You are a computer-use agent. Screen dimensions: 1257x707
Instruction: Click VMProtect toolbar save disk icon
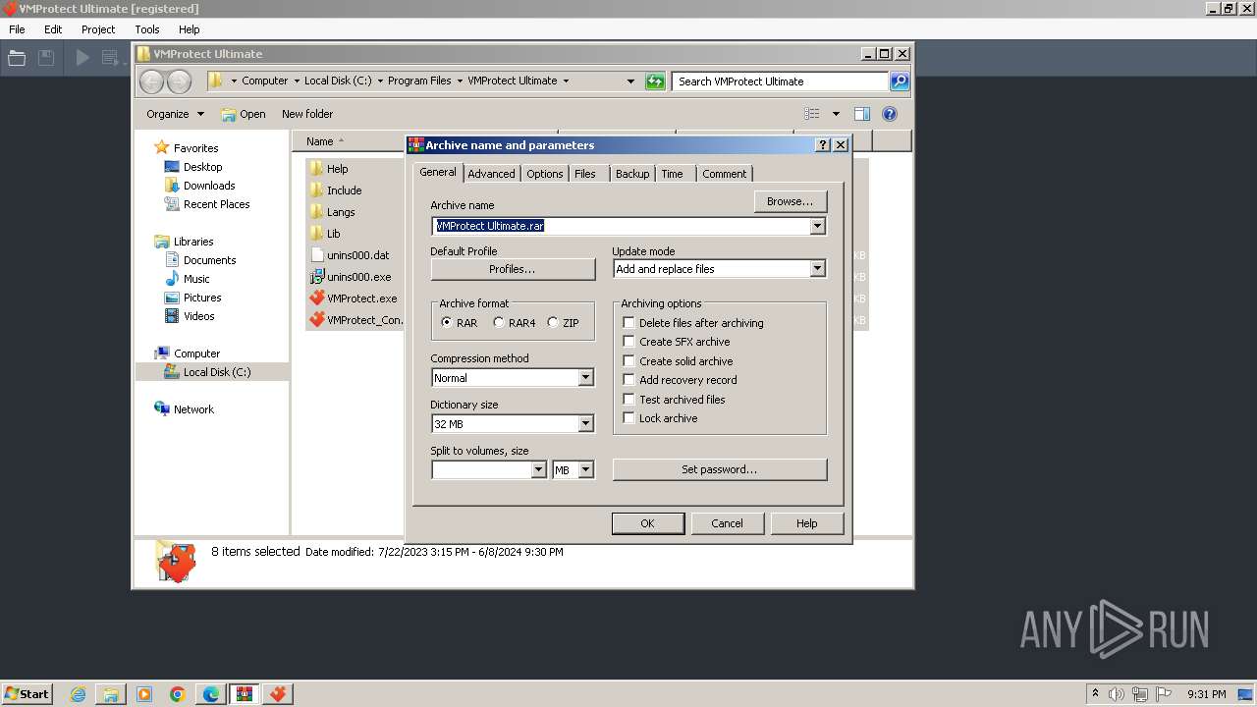click(x=46, y=58)
